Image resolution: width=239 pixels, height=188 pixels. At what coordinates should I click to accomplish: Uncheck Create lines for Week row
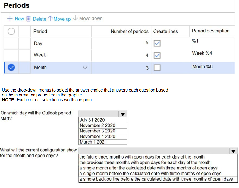(x=157, y=55)
